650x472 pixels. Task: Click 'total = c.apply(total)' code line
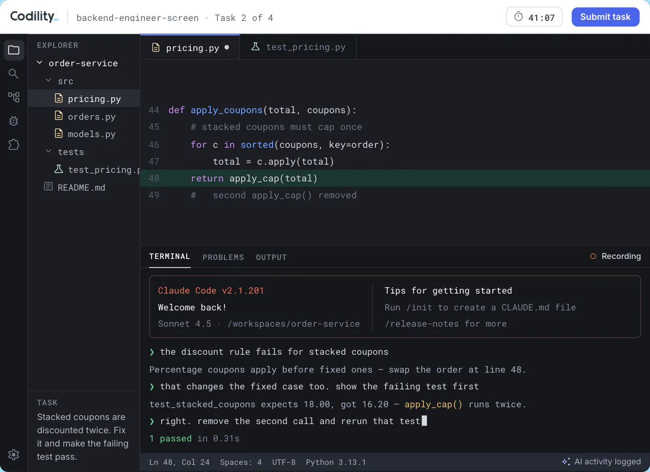[x=273, y=162]
